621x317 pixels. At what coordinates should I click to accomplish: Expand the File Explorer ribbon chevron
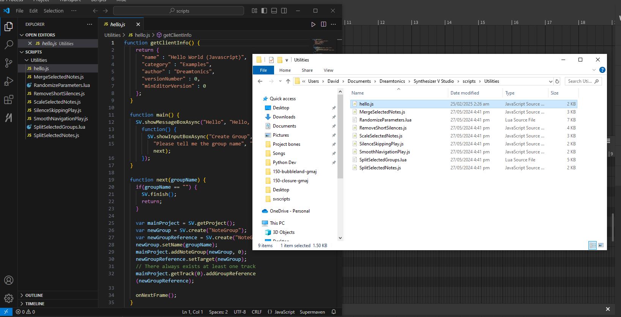(594, 70)
